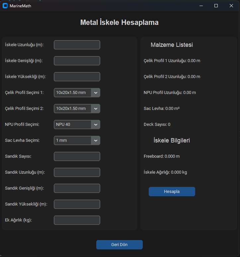
Task: Focus the Sandık Uzunluğu (m) field
Action: pos(77,172)
